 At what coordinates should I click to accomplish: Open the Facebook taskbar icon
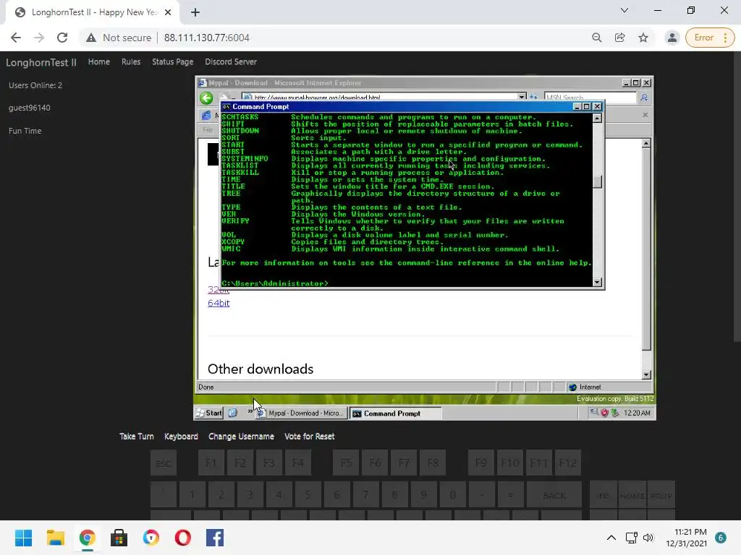214,538
